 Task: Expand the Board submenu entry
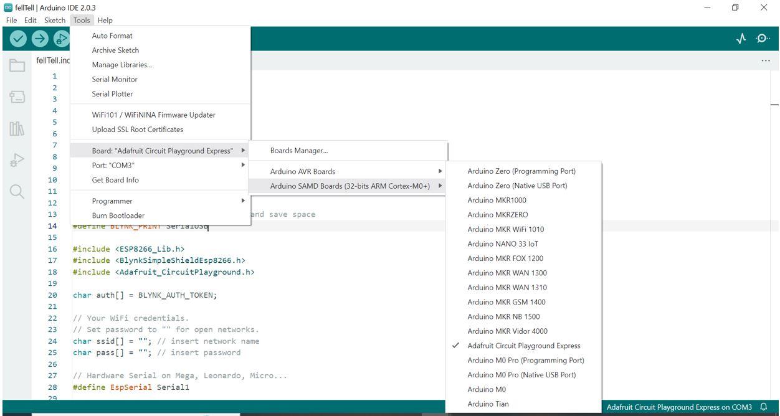click(x=160, y=151)
